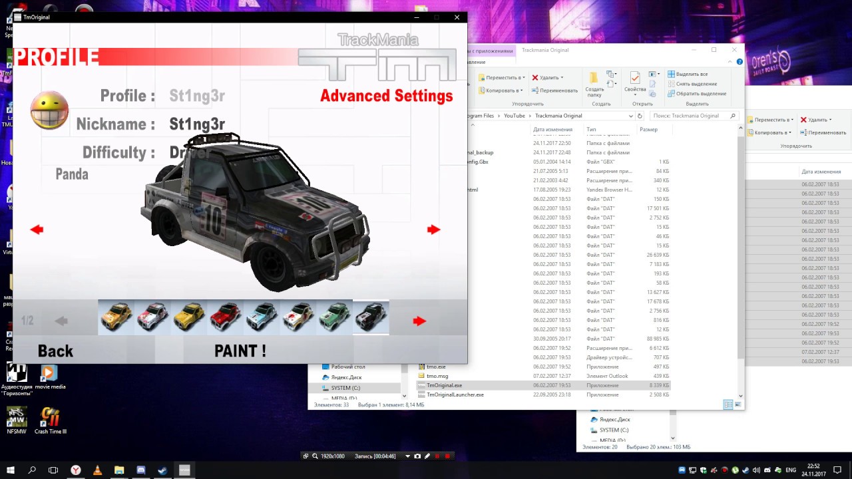This screenshot has height=479, width=852.
Task: Open Advanced Settings in TrackMania profile
Action: 387,96
